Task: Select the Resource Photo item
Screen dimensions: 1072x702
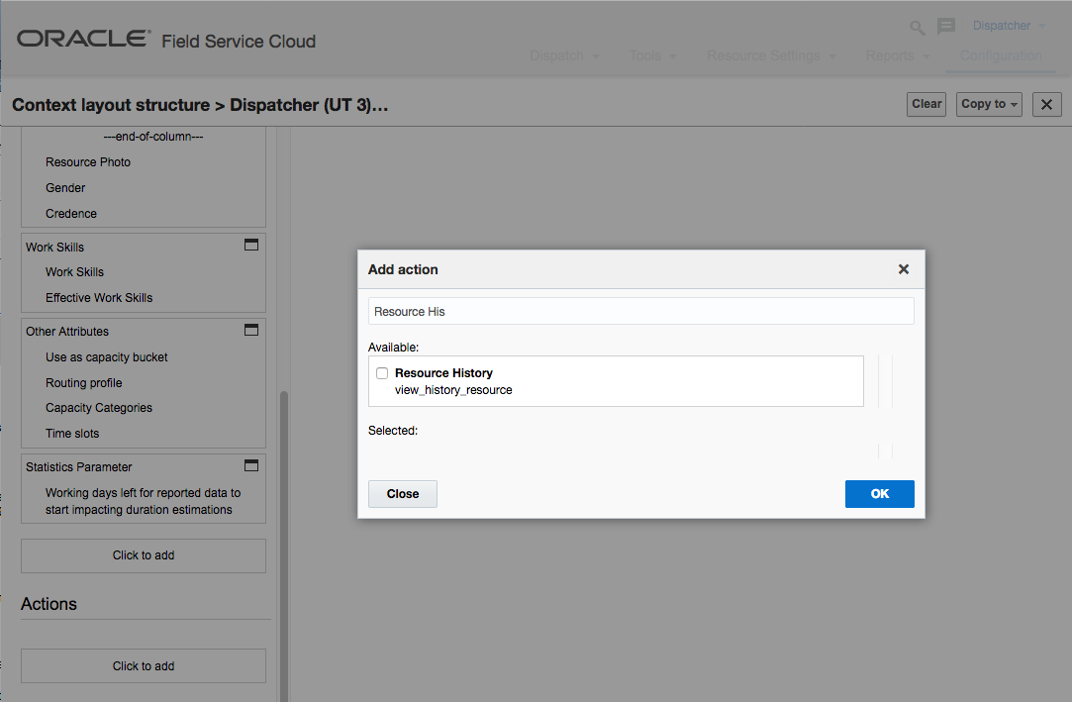Action: point(88,162)
